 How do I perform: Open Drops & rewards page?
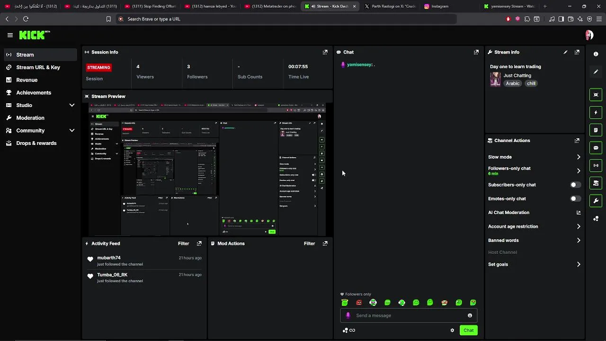coord(40,143)
